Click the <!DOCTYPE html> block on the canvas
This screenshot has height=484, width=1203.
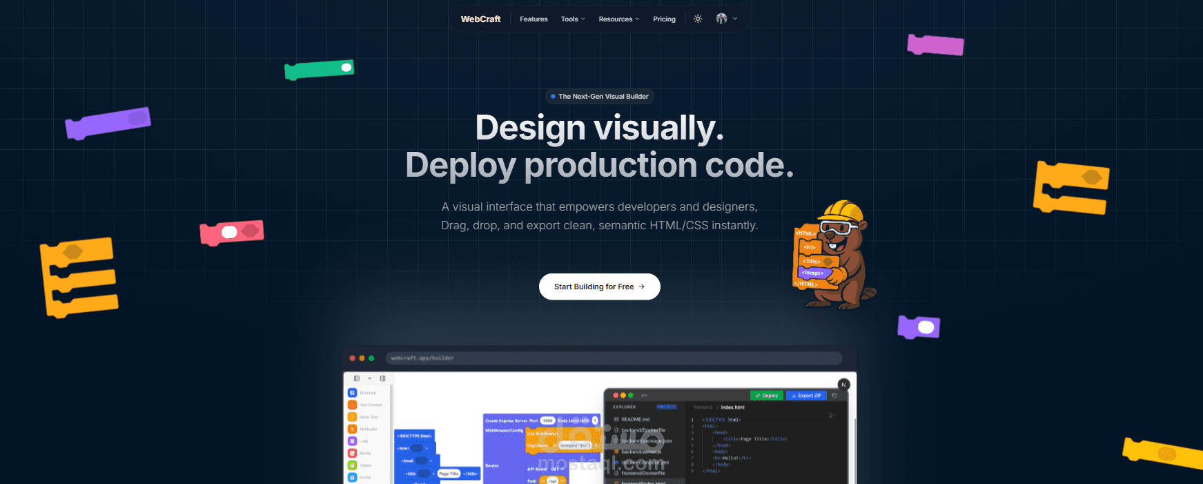(x=414, y=436)
